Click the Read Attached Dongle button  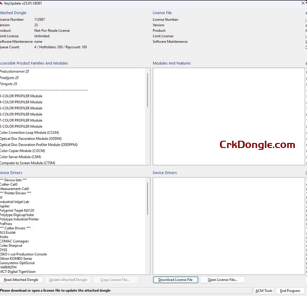click(21, 280)
